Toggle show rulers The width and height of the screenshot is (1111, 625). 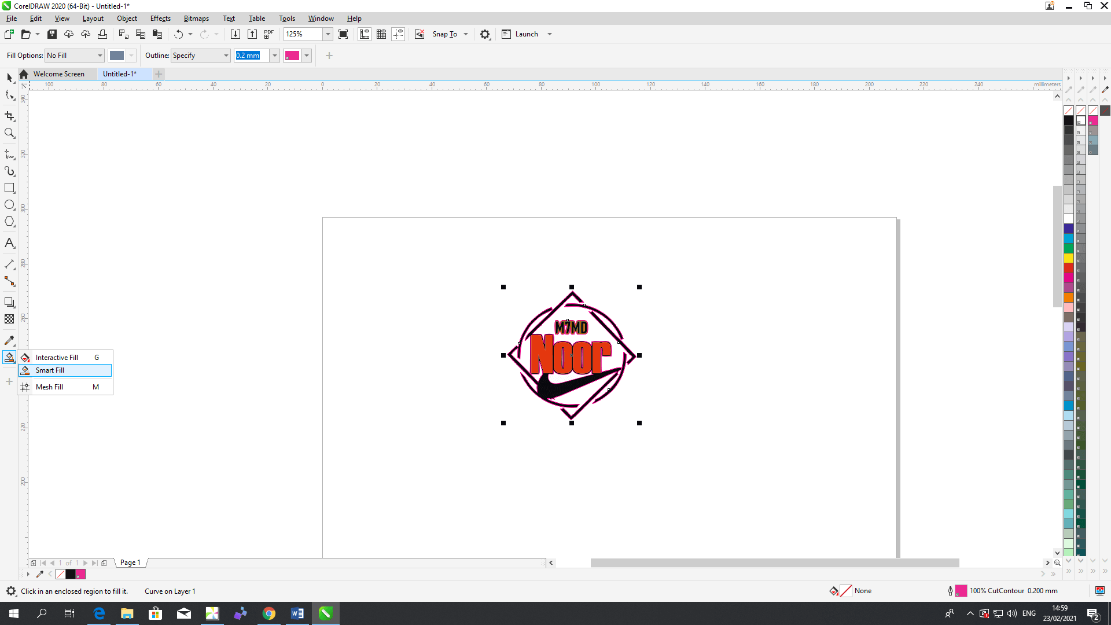point(365,34)
